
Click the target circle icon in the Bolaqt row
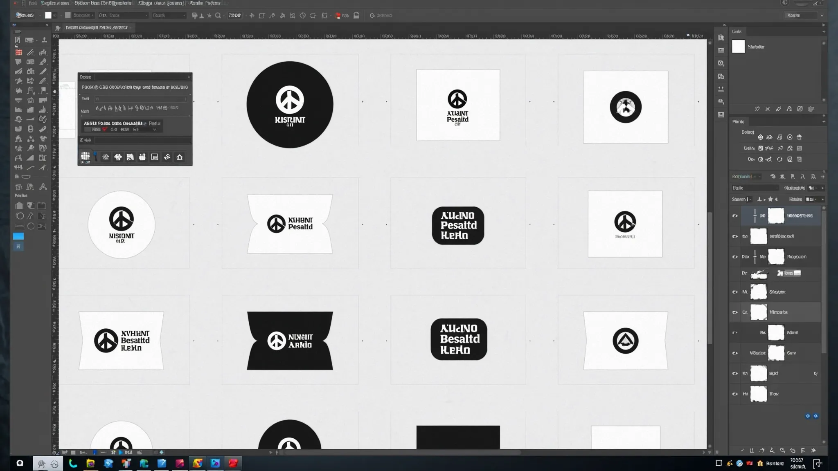click(x=790, y=137)
